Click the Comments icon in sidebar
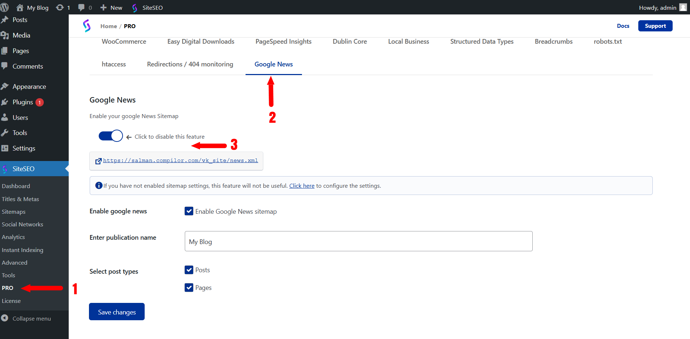This screenshot has height=339, width=690. 5,66
